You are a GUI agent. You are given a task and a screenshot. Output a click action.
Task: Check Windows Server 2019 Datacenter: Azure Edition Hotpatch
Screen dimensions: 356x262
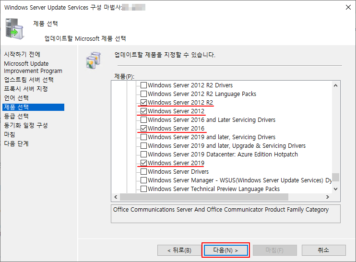143,154
